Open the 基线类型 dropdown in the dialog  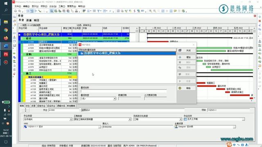pos(115,99)
